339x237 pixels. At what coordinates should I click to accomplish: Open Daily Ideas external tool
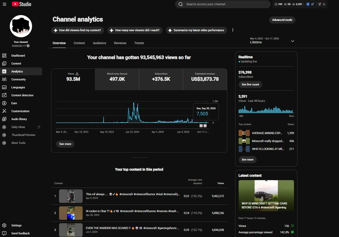pos(21,127)
